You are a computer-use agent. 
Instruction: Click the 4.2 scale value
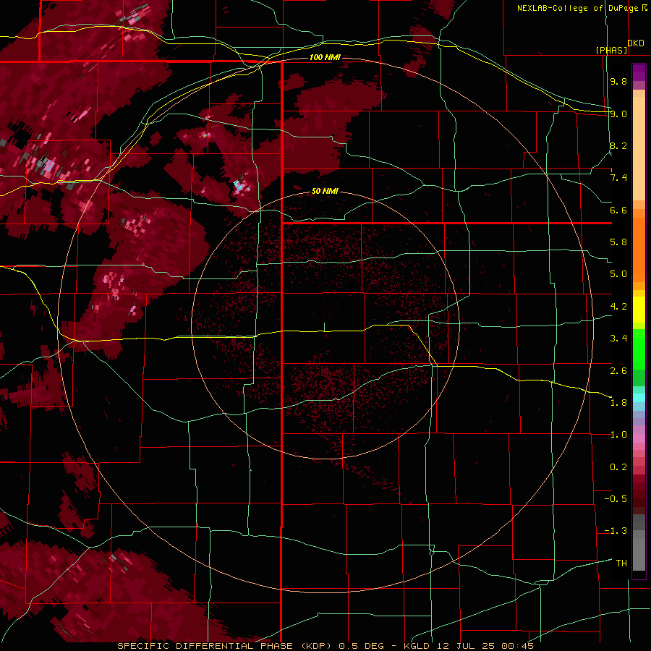pyautogui.click(x=618, y=307)
